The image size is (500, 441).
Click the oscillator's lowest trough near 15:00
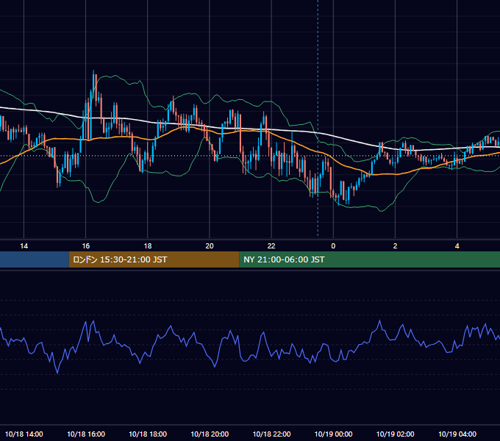[x=57, y=372]
